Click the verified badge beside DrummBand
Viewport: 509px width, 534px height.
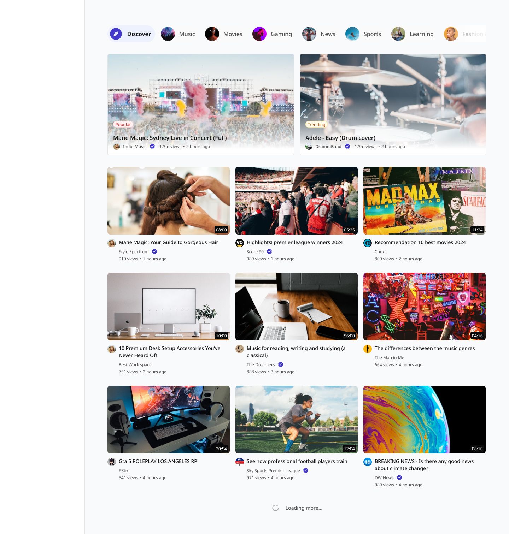[347, 146]
